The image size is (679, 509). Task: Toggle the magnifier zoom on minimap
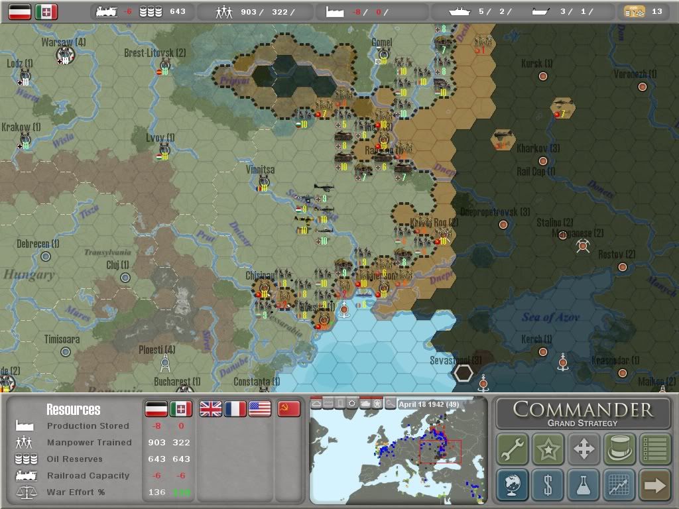[x=390, y=404]
